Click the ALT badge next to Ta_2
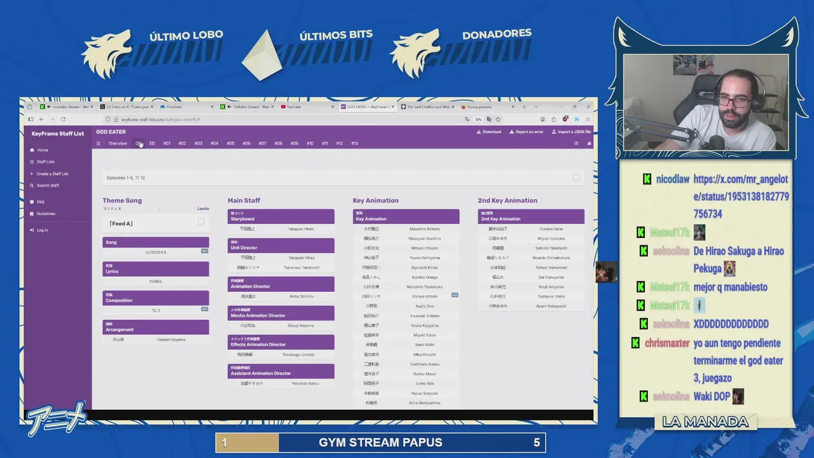 click(x=205, y=309)
